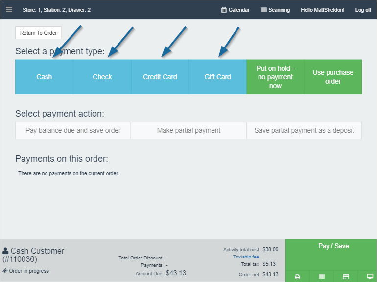Click Pay balance due and save order

pyautogui.click(x=73, y=130)
